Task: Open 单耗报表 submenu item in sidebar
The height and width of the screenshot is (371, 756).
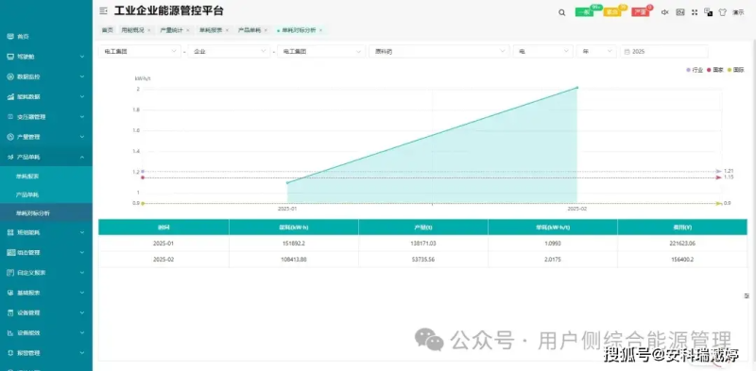Action: tap(27, 177)
